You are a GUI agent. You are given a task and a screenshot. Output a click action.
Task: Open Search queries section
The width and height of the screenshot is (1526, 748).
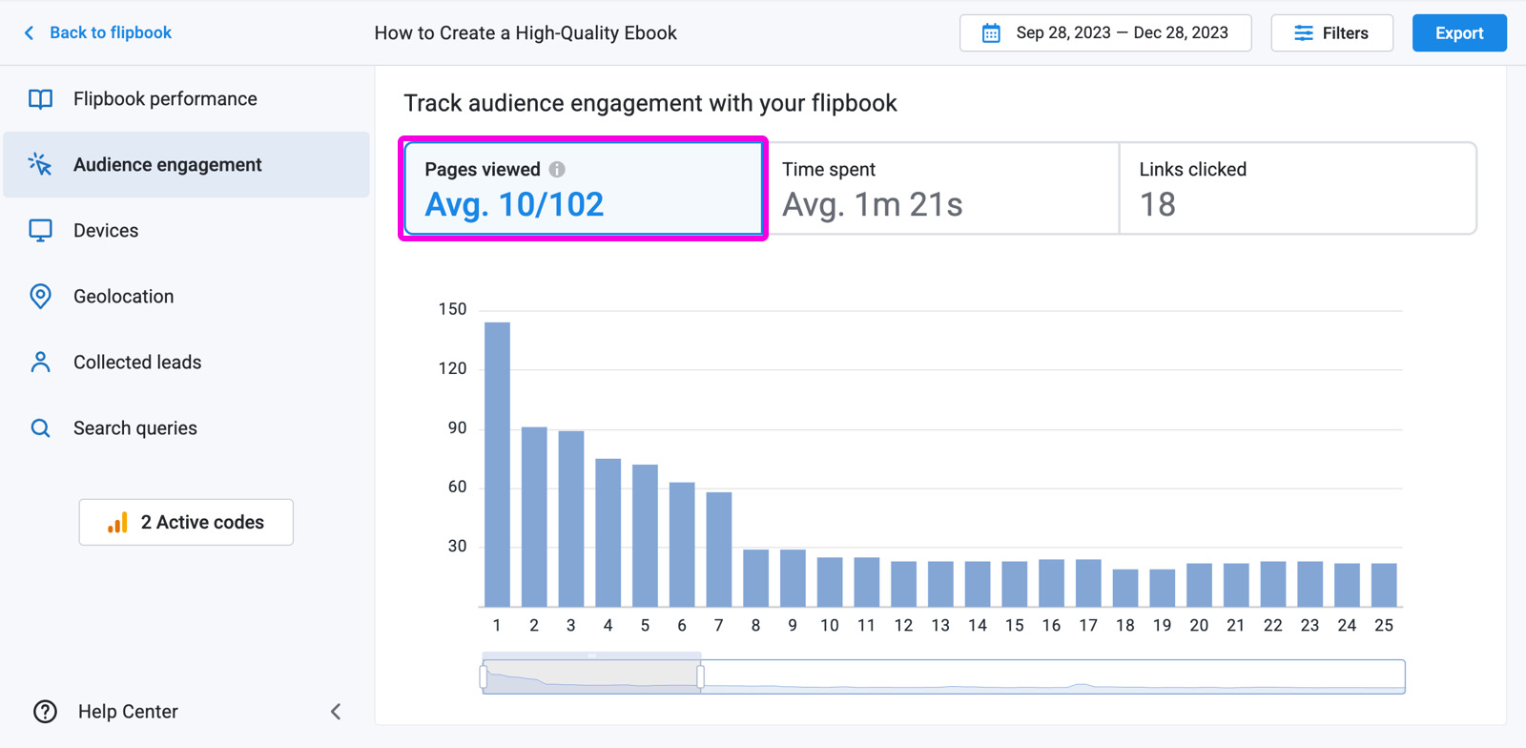coord(186,428)
